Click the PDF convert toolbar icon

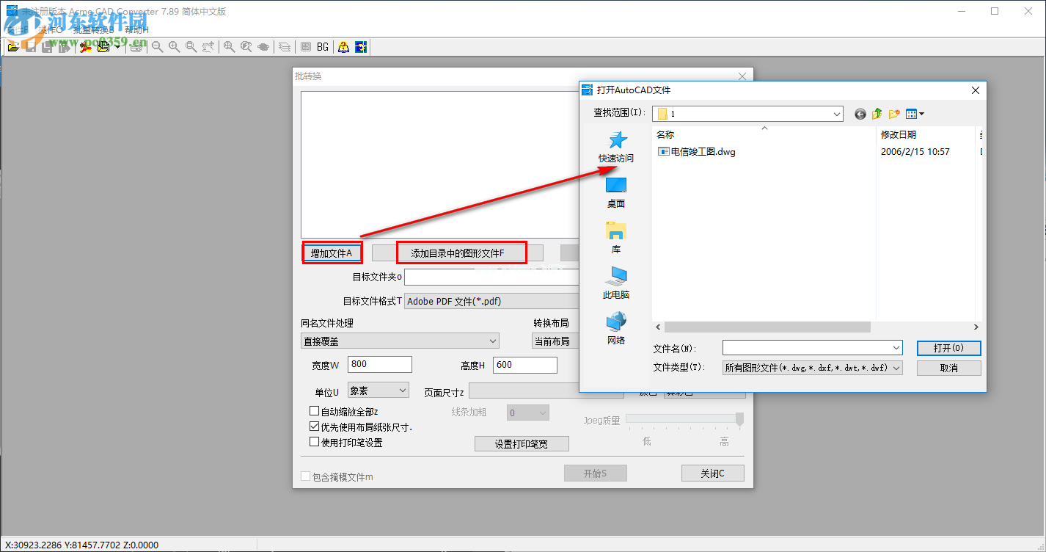pos(86,47)
